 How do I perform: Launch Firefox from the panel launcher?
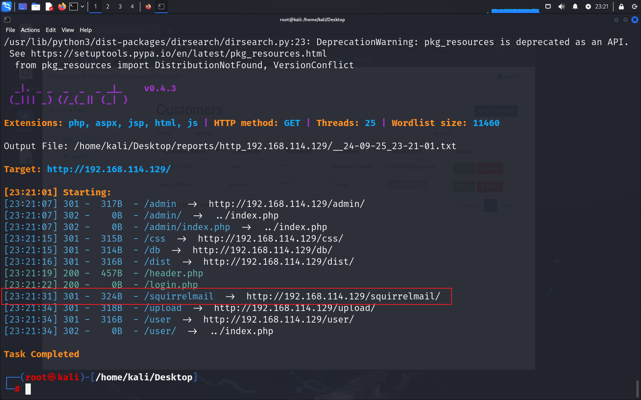click(x=62, y=7)
